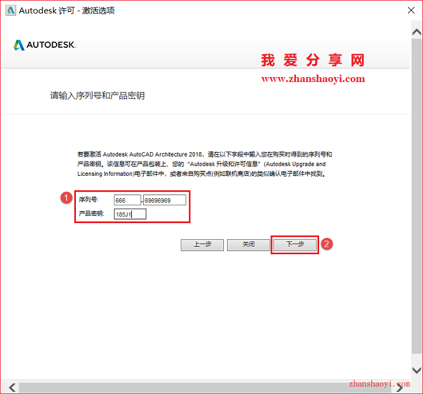Click the horizontal scrollbar right arrow
This screenshot has width=423, height=394.
399,388
